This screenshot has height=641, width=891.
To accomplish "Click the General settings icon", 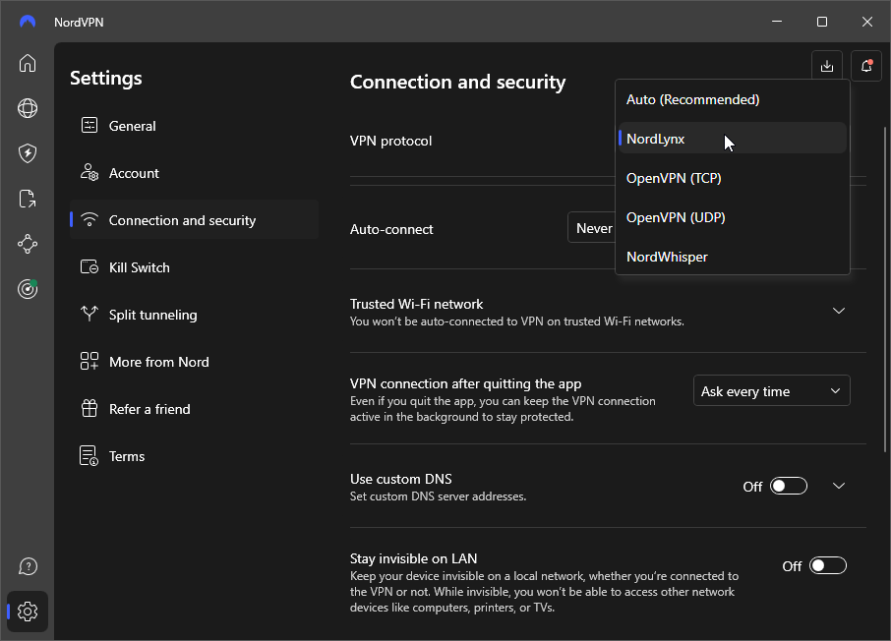I will pyautogui.click(x=89, y=125).
